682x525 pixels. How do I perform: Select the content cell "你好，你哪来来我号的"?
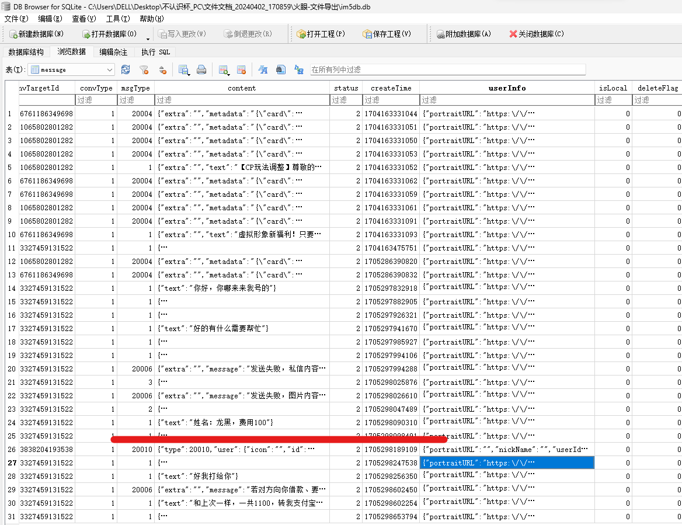(x=242, y=288)
